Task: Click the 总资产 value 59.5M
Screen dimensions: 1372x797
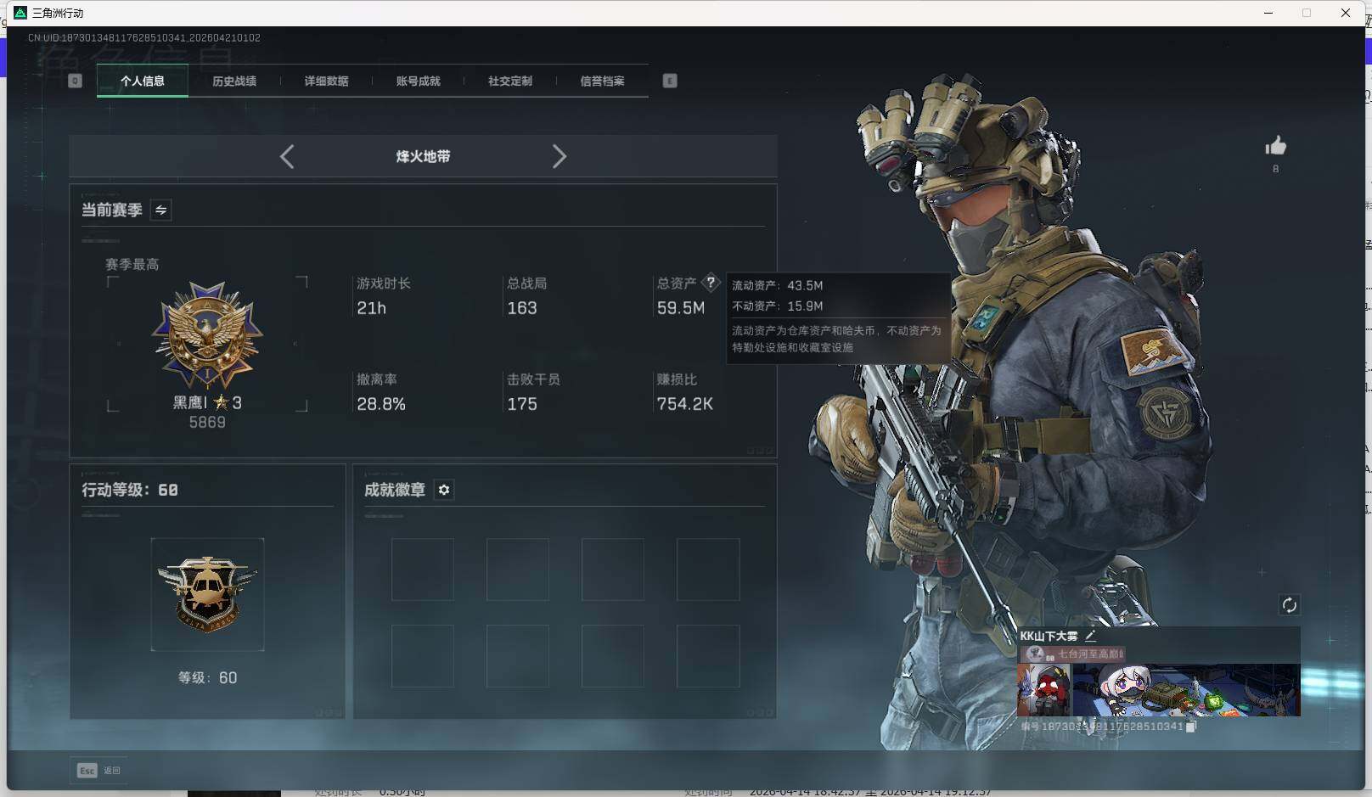Action: click(x=681, y=308)
